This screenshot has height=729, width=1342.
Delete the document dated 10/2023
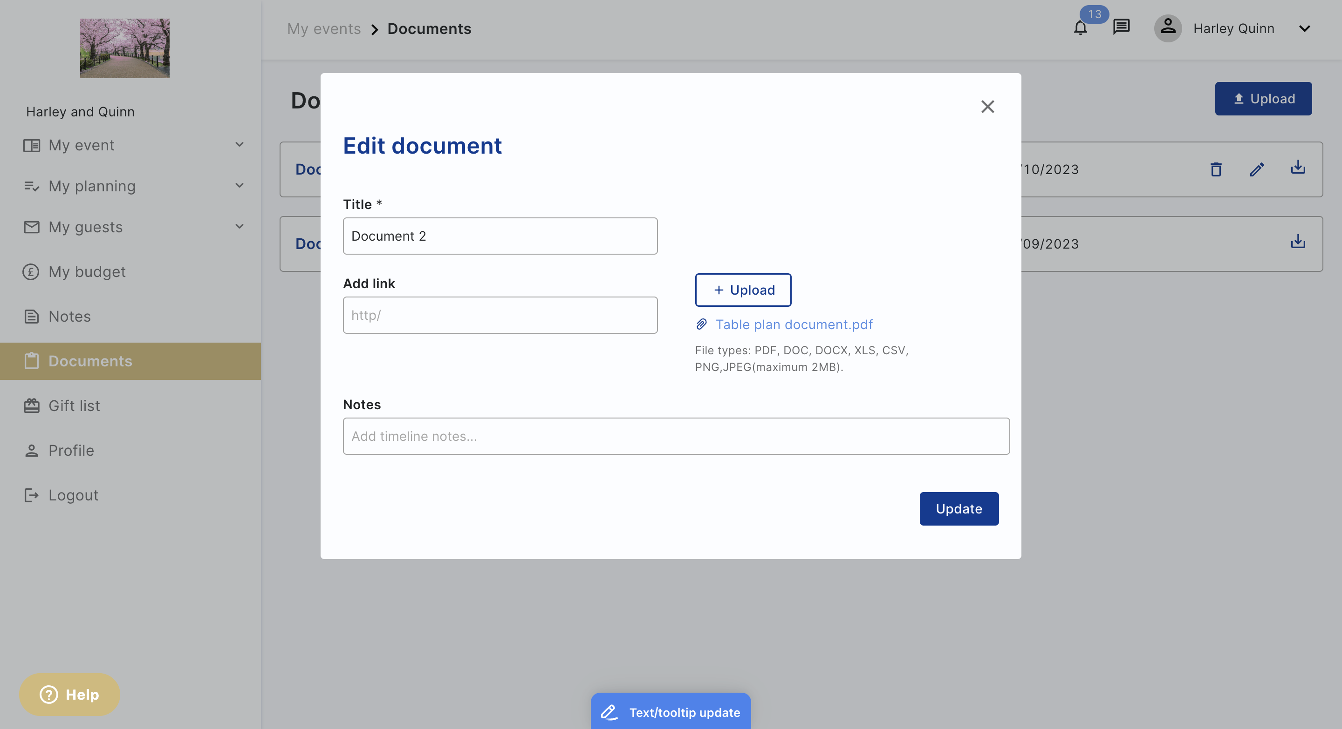pyautogui.click(x=1216, y=169)
